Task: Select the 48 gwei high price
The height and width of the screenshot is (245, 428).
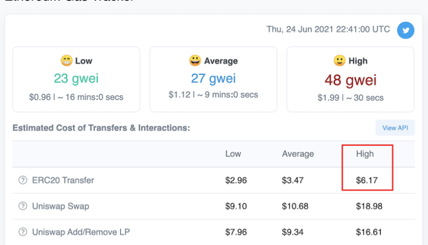Action: (350, 79)
